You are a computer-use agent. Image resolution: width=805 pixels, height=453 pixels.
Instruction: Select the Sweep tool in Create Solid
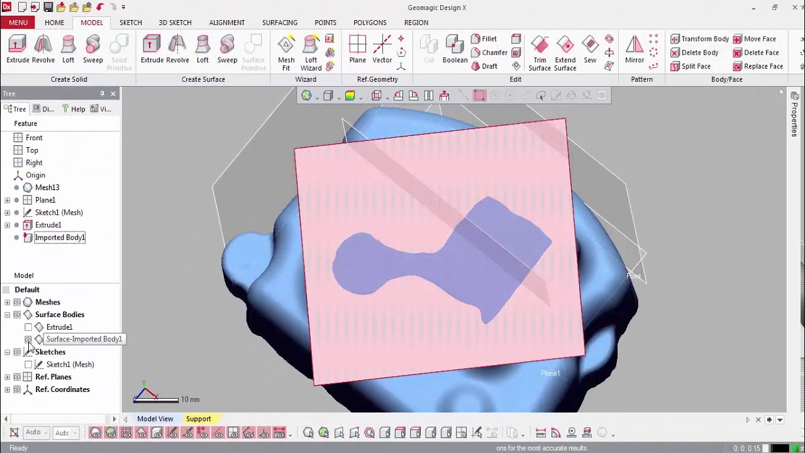point(92,49)
